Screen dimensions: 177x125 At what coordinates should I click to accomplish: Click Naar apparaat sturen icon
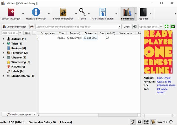click(103, 12)
